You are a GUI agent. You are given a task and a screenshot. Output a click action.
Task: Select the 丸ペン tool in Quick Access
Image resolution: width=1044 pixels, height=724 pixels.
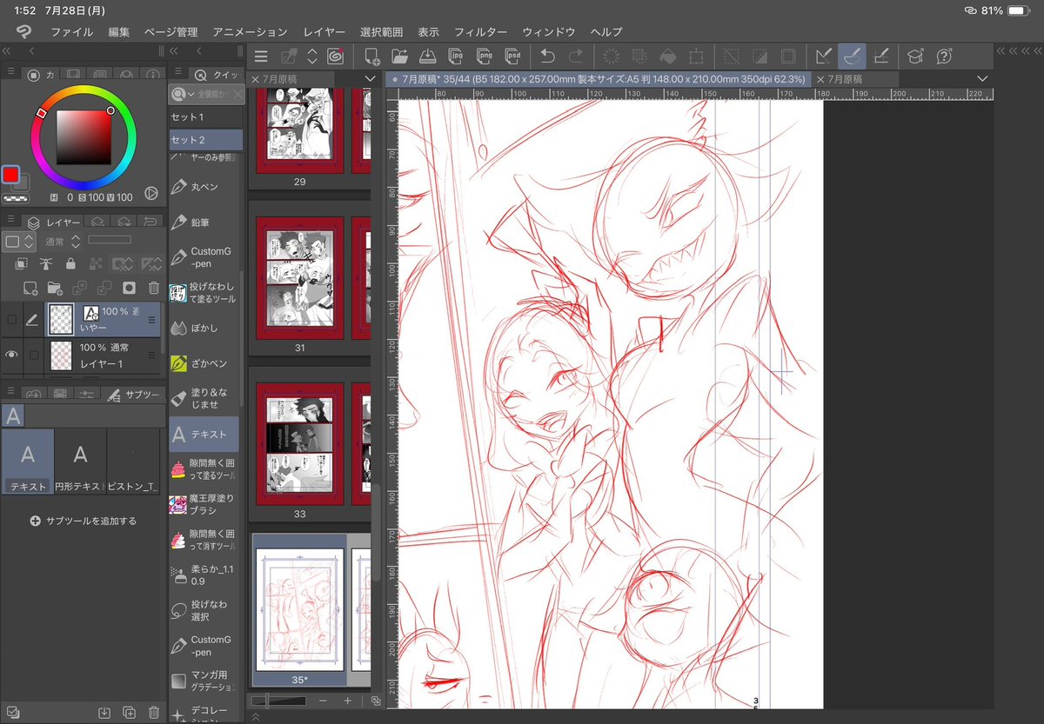tap(205, 187)
